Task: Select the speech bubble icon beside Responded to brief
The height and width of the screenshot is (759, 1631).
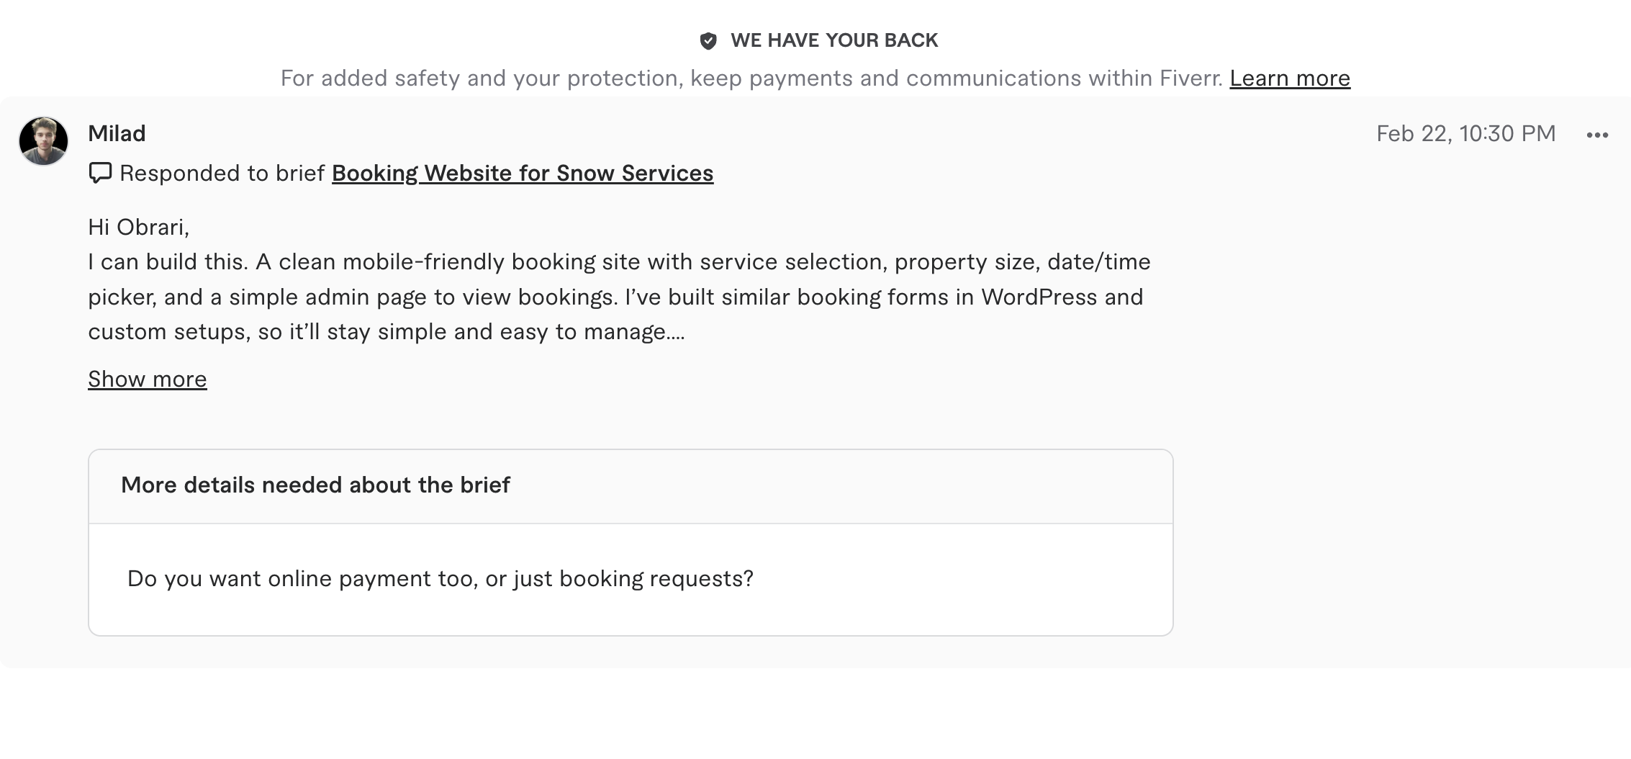Action: (100, 173)
